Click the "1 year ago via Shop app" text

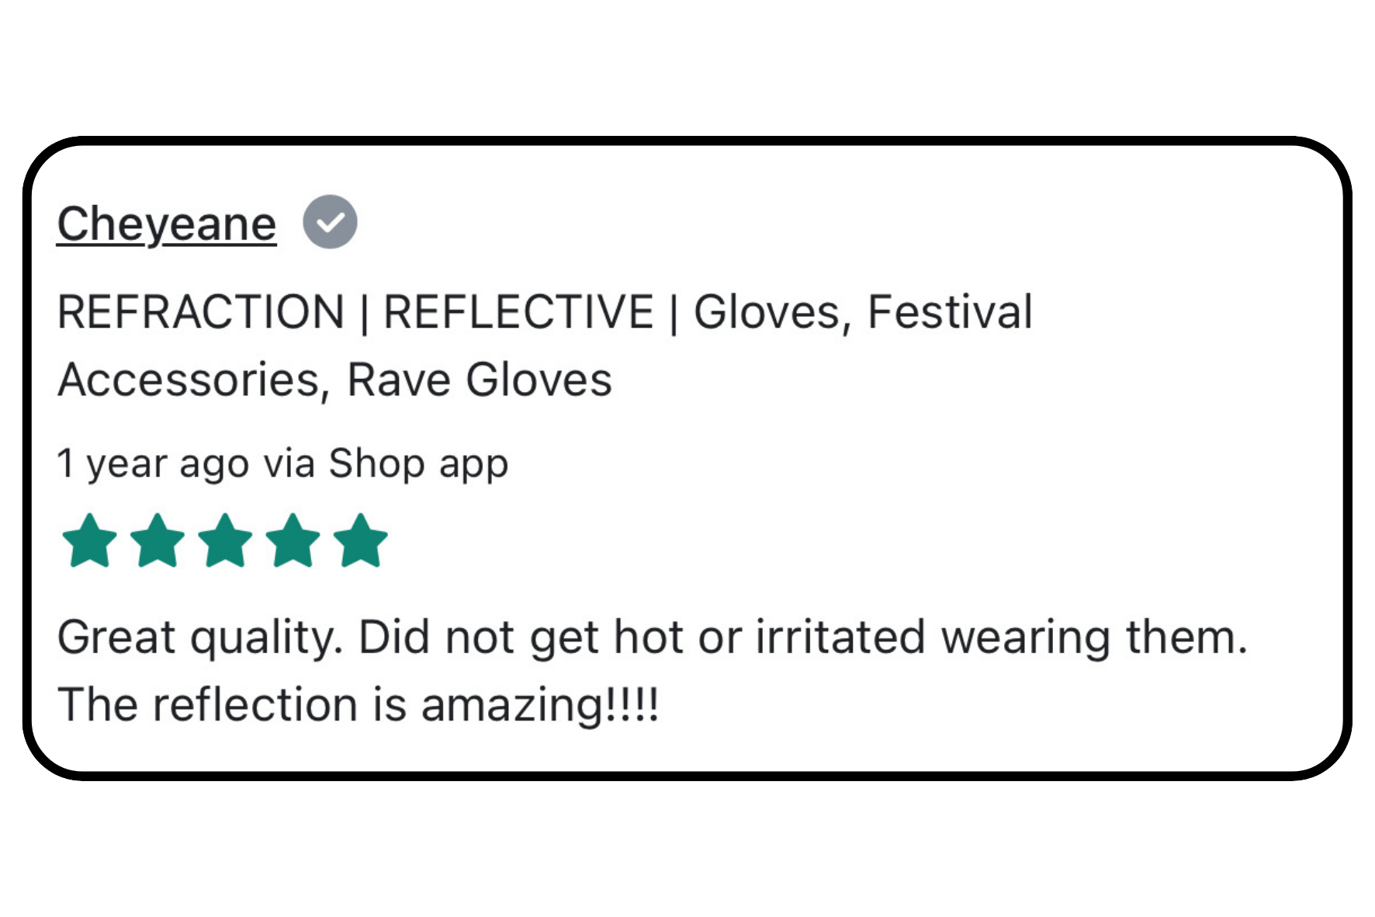click(x=282, y=464)
